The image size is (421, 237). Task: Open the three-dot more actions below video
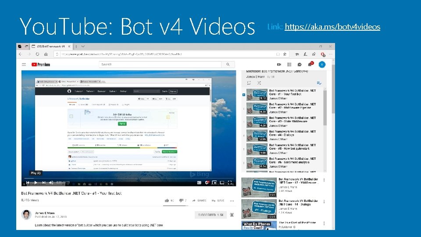tap(232, 201)
